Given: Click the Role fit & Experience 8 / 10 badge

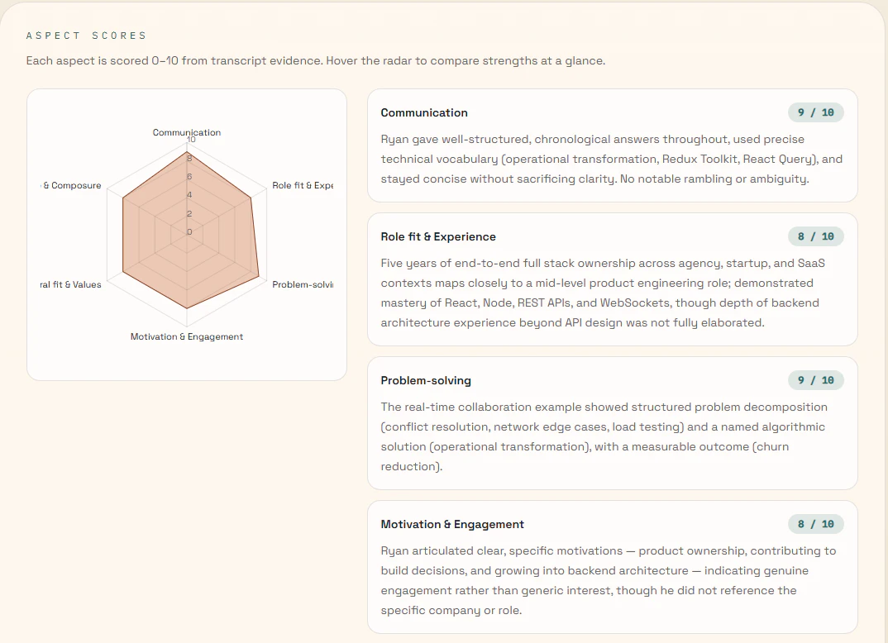Looking at the screenshot, I should click(815, 236).
